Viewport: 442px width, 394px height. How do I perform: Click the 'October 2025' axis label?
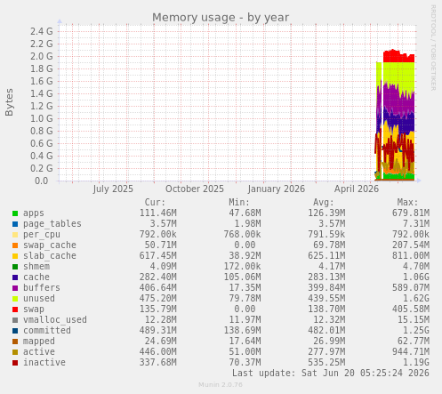(x=195, y=189)
